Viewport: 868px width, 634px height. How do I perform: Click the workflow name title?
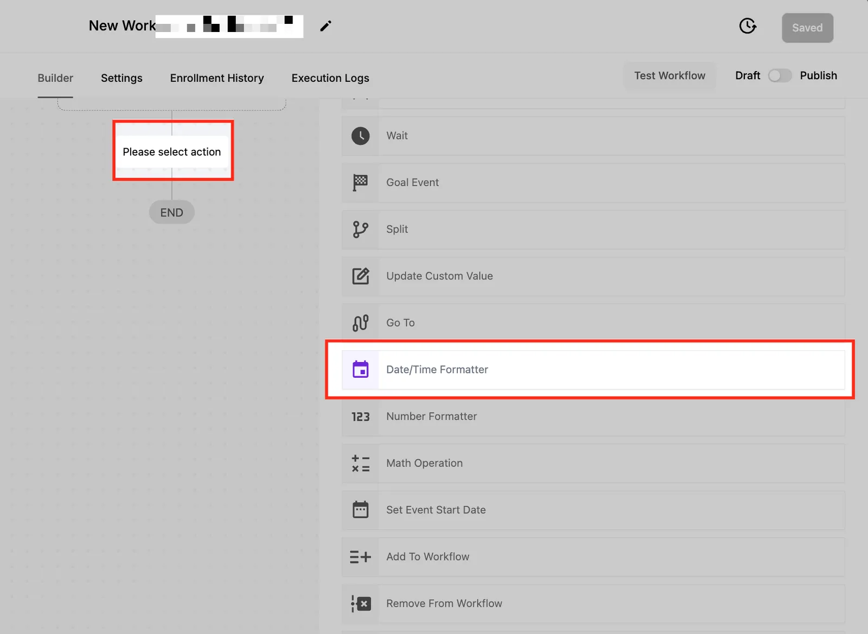coord(196,26)
